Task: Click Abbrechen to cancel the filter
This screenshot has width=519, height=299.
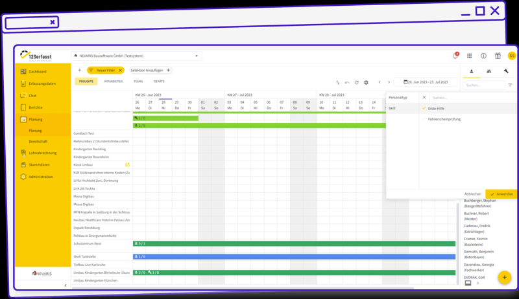Action: [473, 194]
